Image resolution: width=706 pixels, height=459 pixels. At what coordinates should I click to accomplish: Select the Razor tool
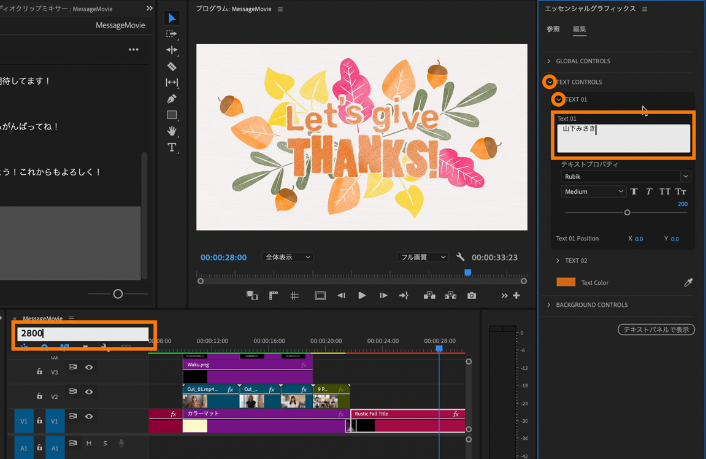point(172,66)
